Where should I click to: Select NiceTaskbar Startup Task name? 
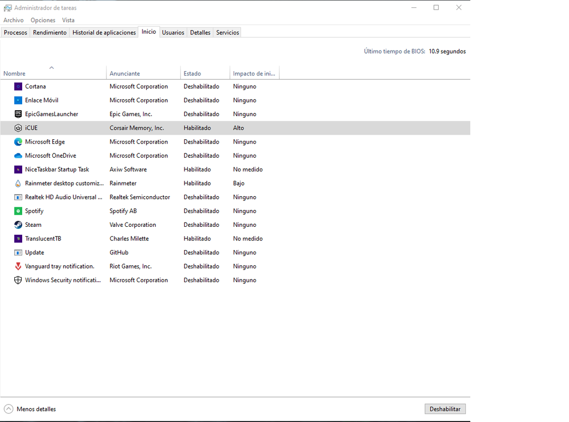pos(57,169)
